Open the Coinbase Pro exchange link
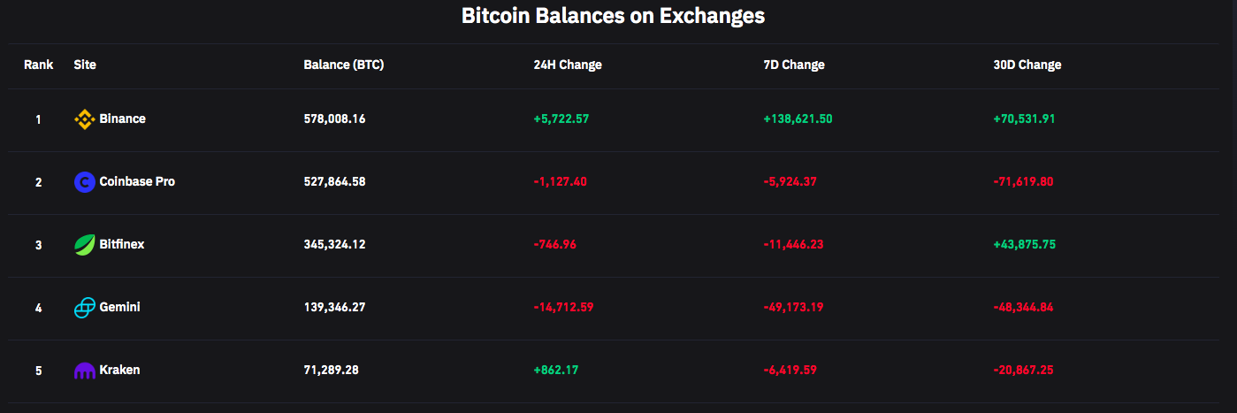The height and width of the screenshot is (413, 1237). tap(137, 181)
